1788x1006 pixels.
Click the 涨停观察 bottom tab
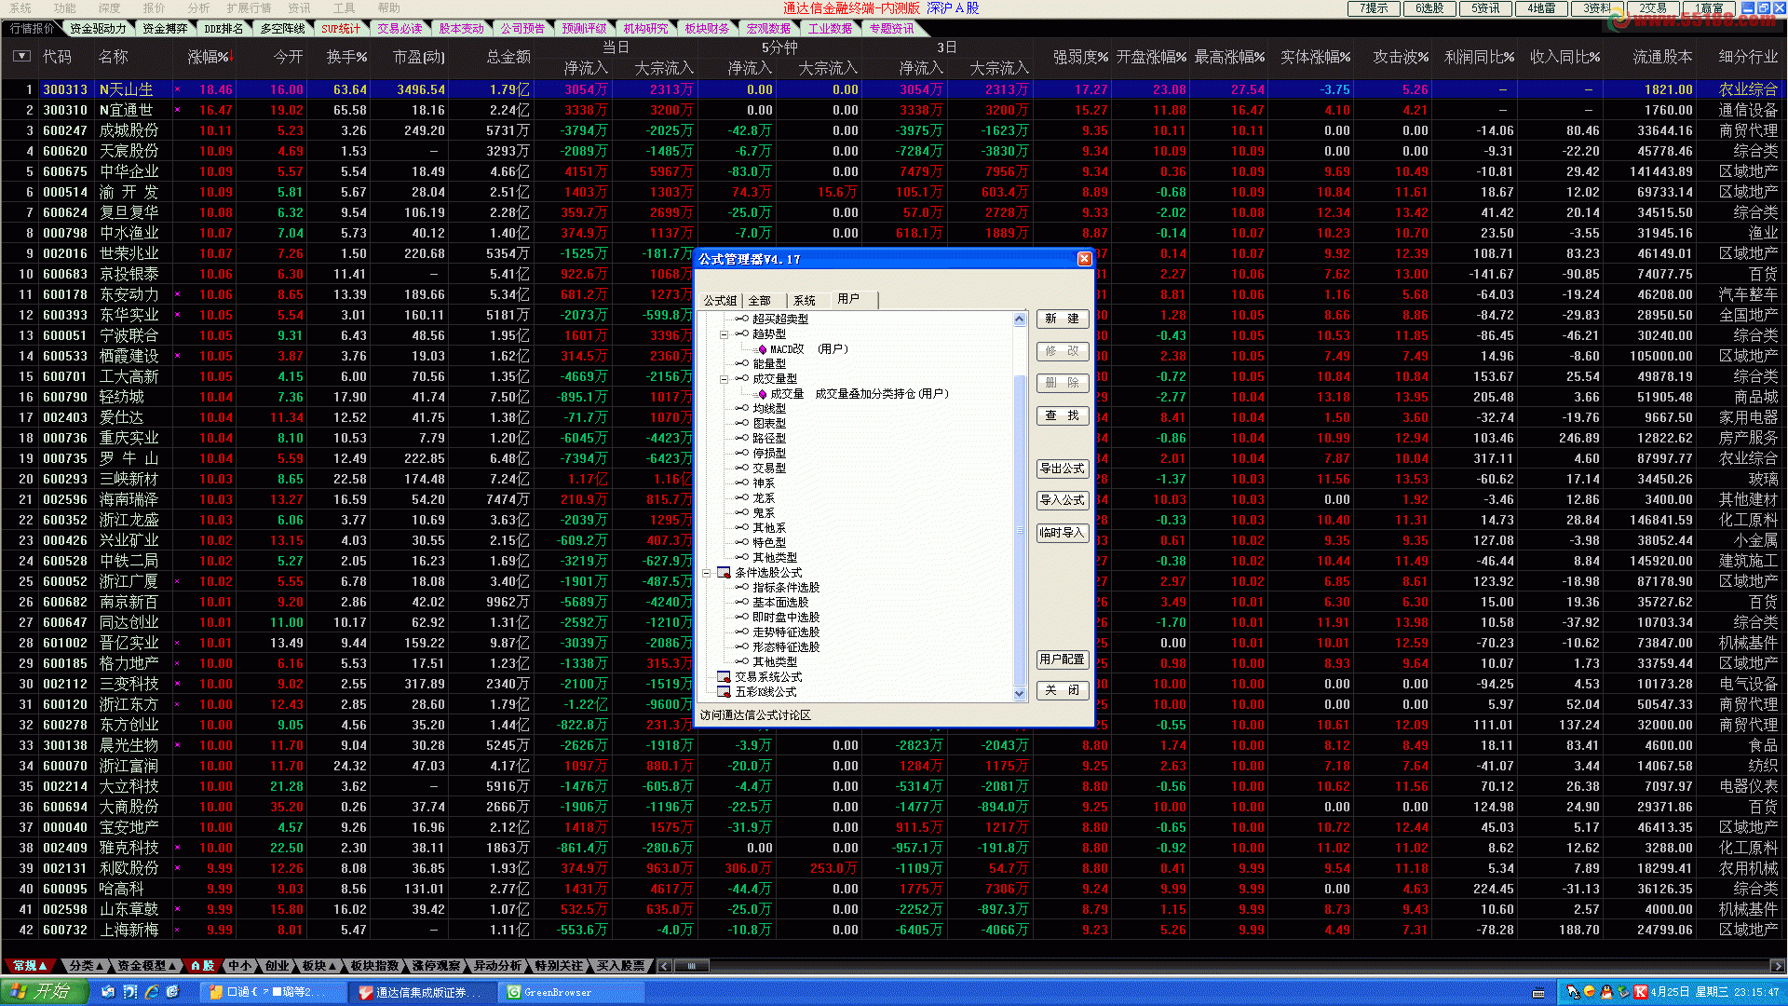tap(437, 966)
